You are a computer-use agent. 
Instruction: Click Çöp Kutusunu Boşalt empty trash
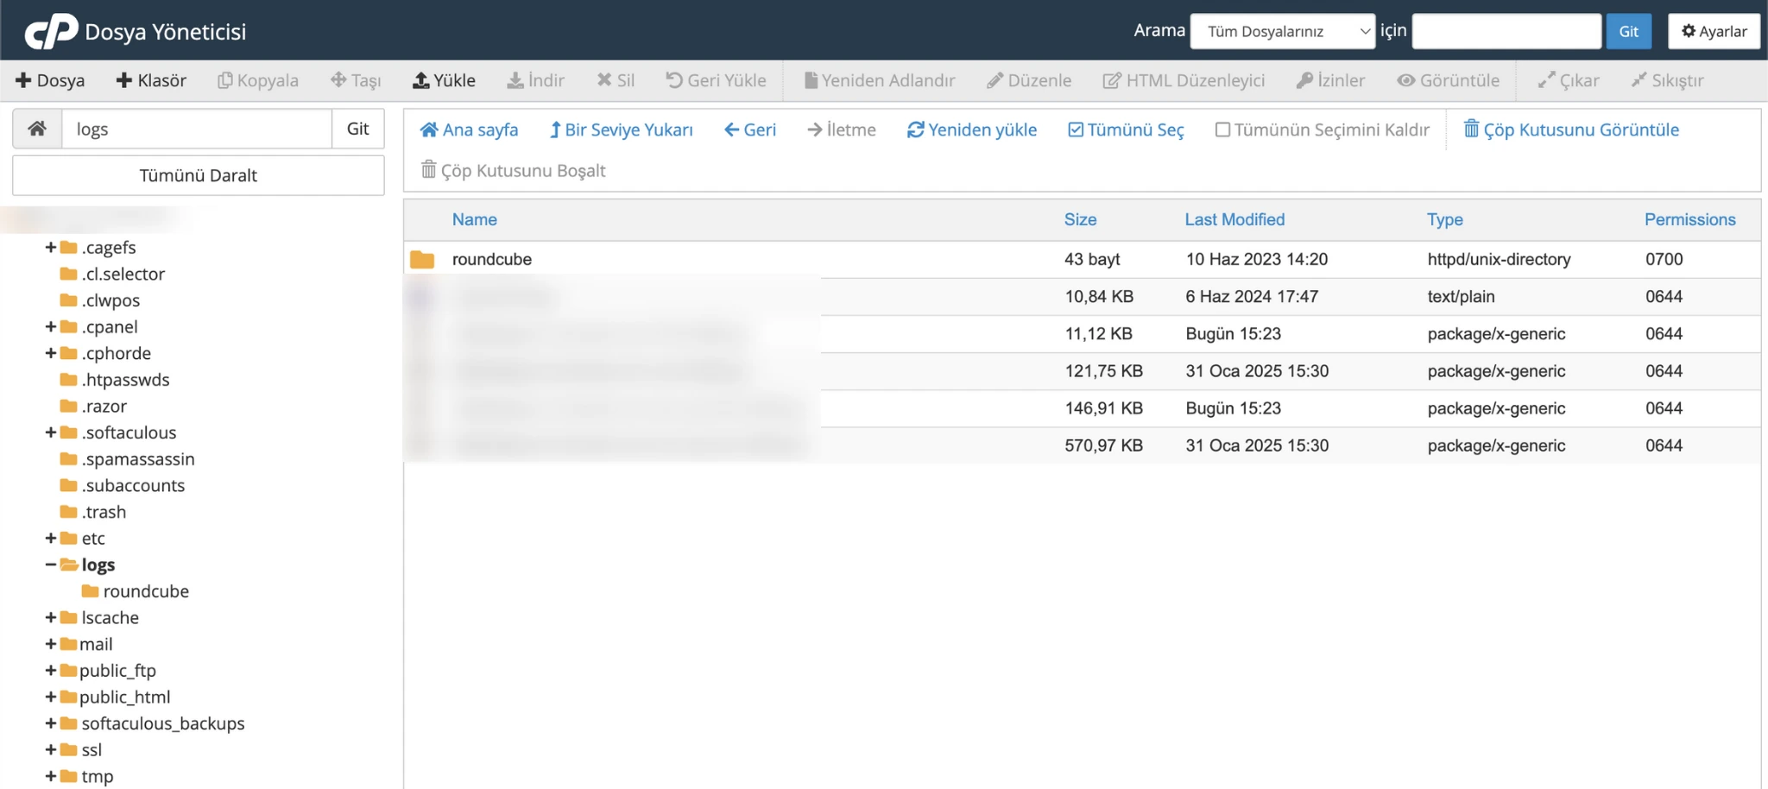coord(513,170)
